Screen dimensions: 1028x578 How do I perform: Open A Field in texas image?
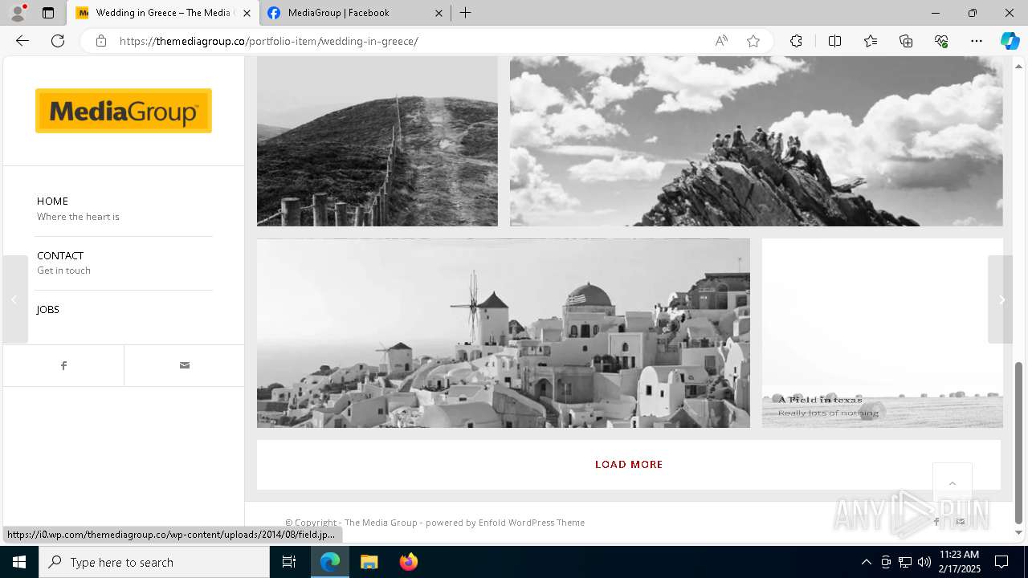click(x=883, y=333)
